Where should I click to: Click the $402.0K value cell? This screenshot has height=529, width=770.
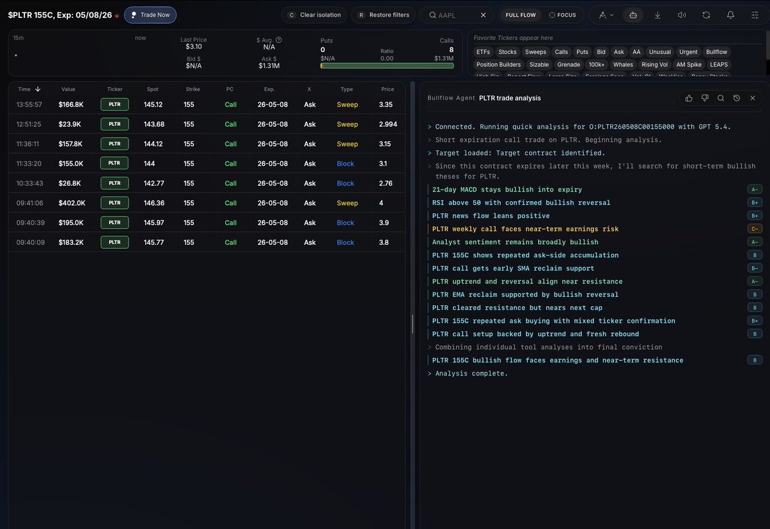(x=72, y=202)
